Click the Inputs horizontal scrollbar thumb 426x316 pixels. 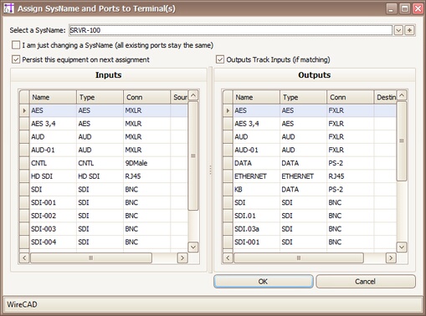click(x=91, y=257)
